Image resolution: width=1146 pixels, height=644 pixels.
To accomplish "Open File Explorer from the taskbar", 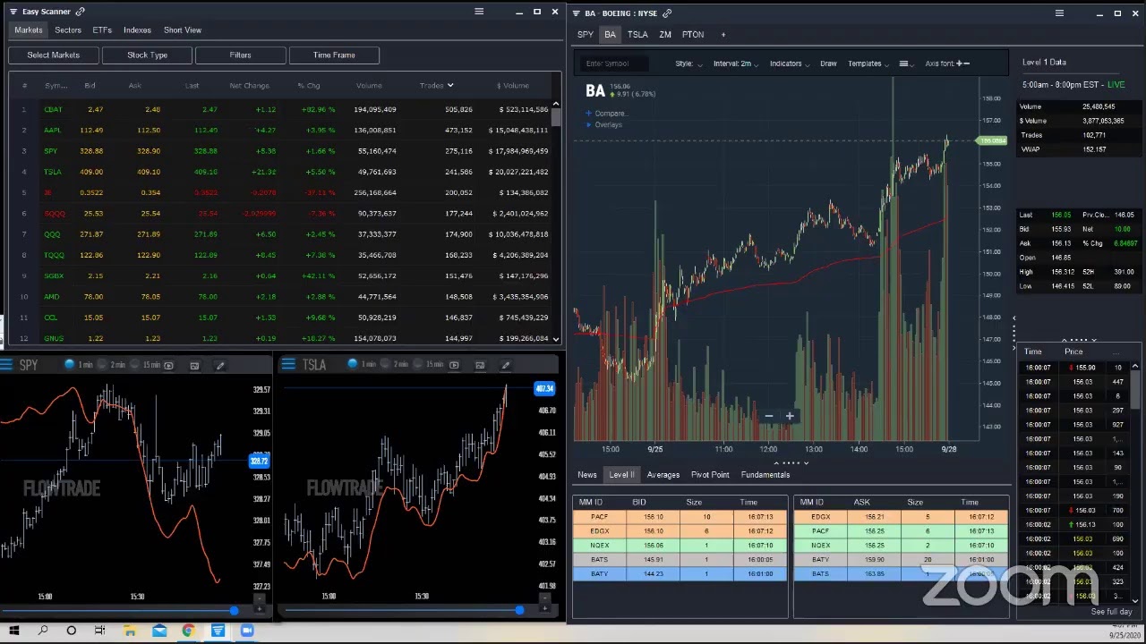I will pos(130,631).
